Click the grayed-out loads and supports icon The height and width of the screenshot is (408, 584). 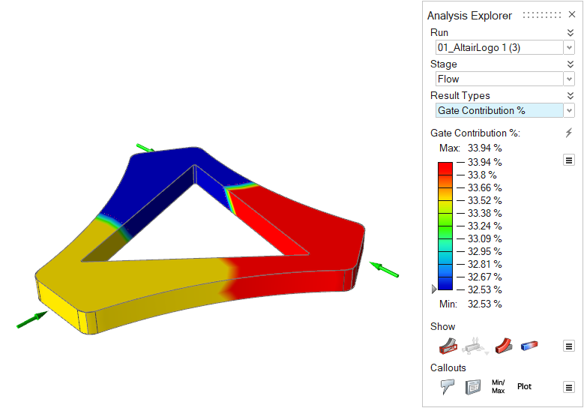click(x=475, y=346)
